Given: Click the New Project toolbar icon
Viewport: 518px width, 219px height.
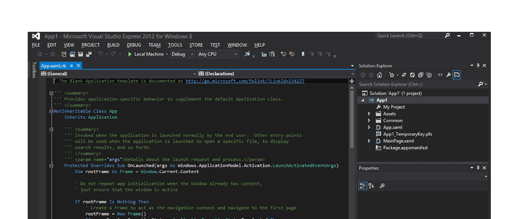Looking at the screenshot, I should pyautogui.click(x=64, y=54).
